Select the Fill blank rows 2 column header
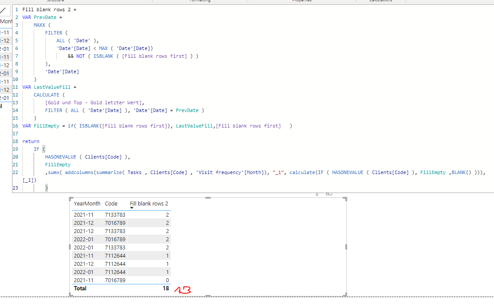Screen dimensions: 494x305 pos(149,203)
